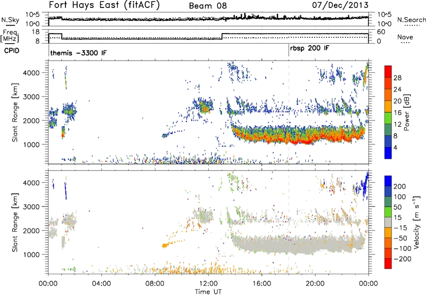Click the "1000" tick of the Velocity panel

pos(31,255)
